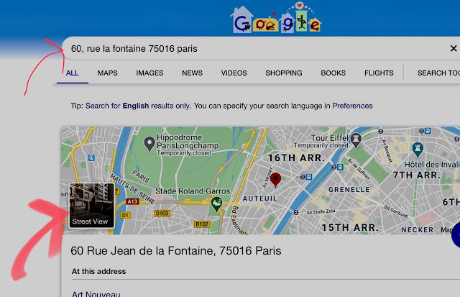Viewport: 460px width, 297px height.
Task: Click the Hippodrome ParisLongchamp map marker
Action: coord(149,144)
